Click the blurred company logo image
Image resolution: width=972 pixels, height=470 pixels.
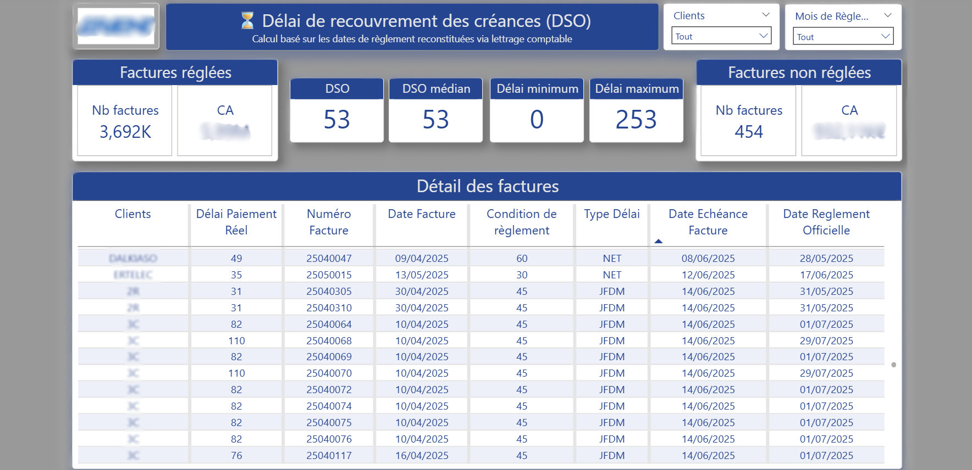click(116, 26)
